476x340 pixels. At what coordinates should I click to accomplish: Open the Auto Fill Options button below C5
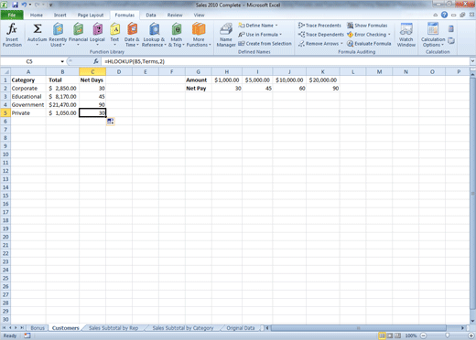tap(111, 122)
